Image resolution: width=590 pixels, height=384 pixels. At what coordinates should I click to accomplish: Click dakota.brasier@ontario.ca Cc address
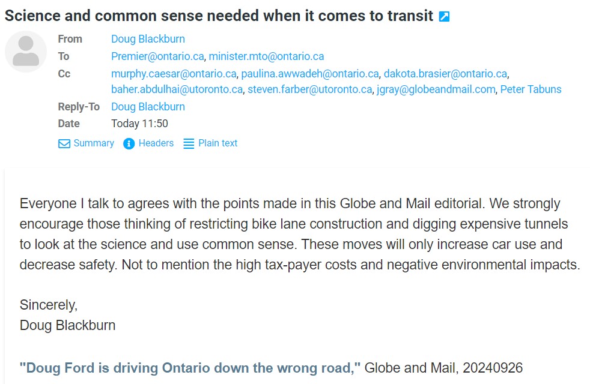(445, 74)
